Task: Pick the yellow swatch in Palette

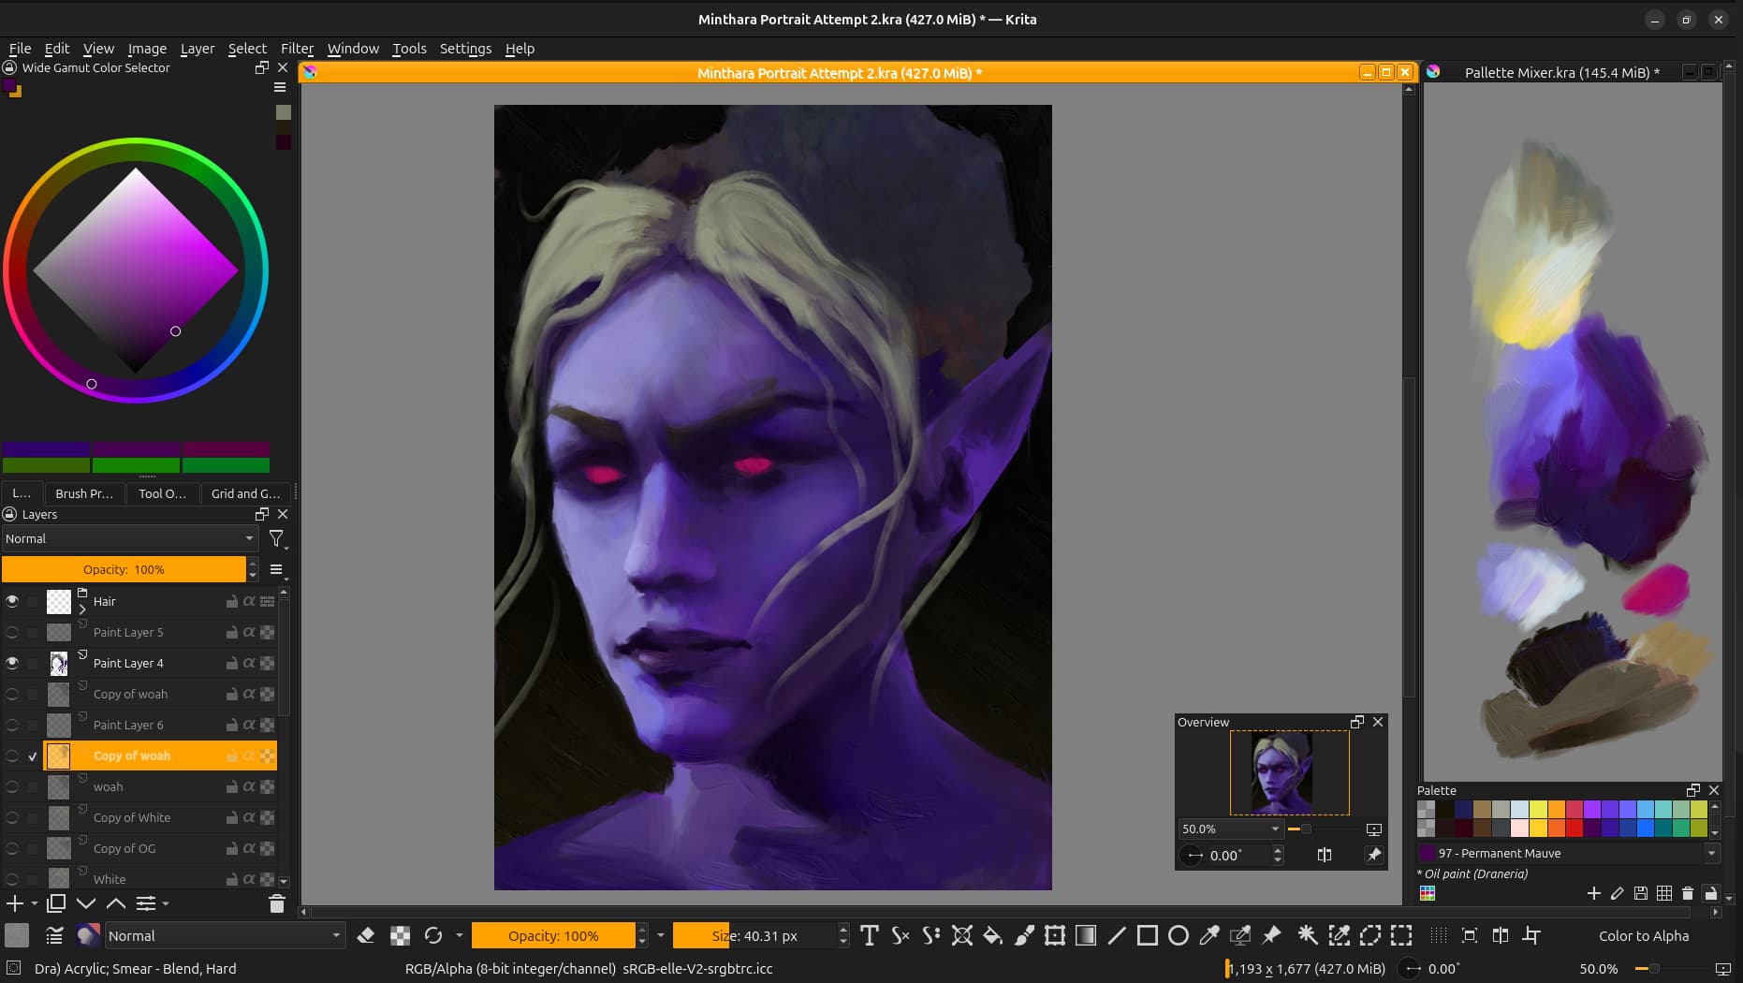Action: [x=1537, y=810]
